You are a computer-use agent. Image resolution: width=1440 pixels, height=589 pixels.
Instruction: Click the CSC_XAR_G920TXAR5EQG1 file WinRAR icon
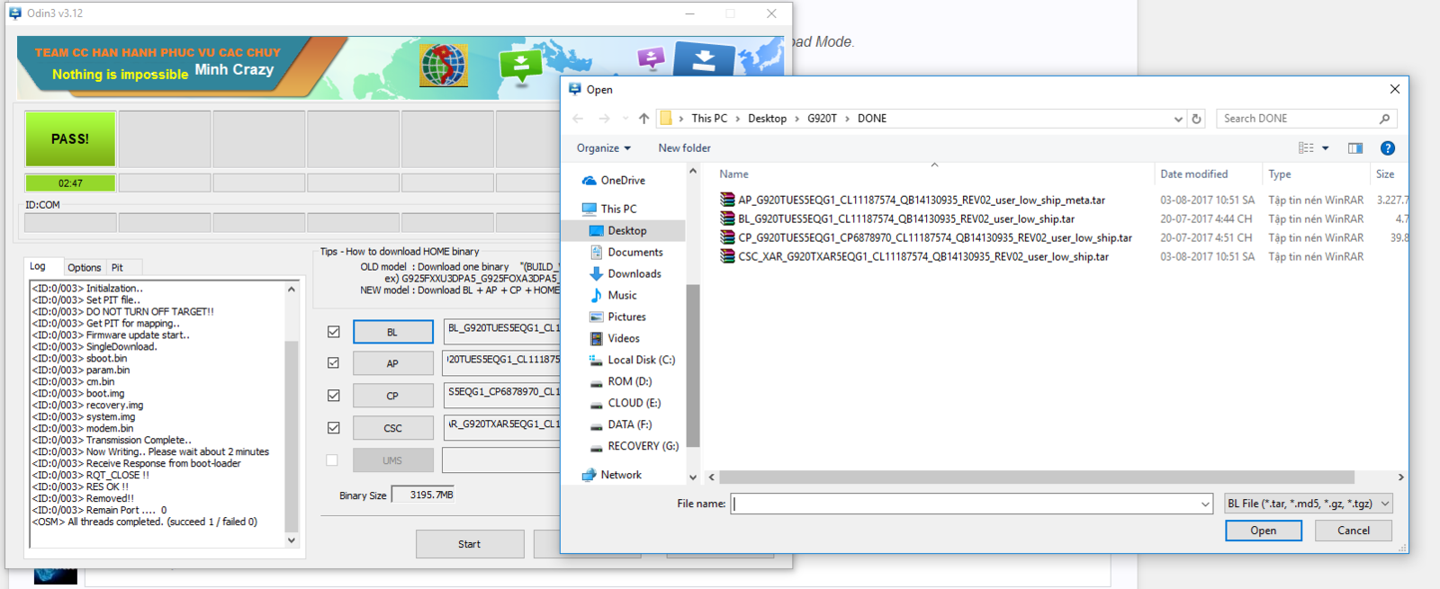click(727, 257)
